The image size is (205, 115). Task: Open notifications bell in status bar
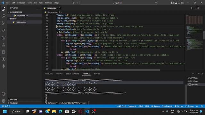tap(202, 106)
